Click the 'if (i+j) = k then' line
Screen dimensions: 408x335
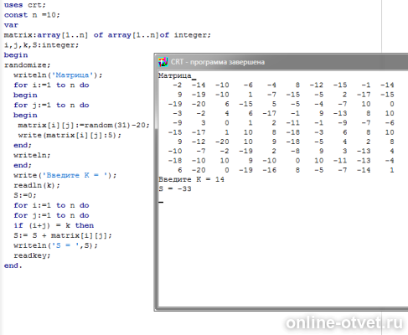tap(54, 225)
